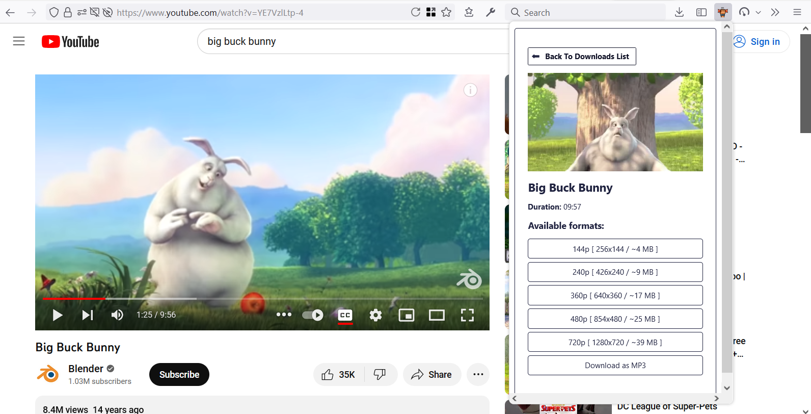Click the browser forward arrow

point(32,12)
